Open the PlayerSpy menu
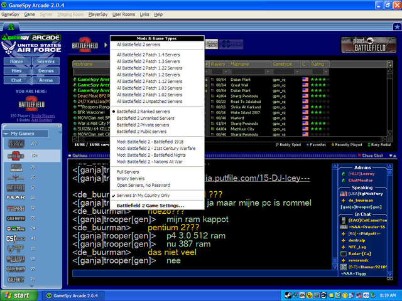402x301 pixels. [98, 14]
